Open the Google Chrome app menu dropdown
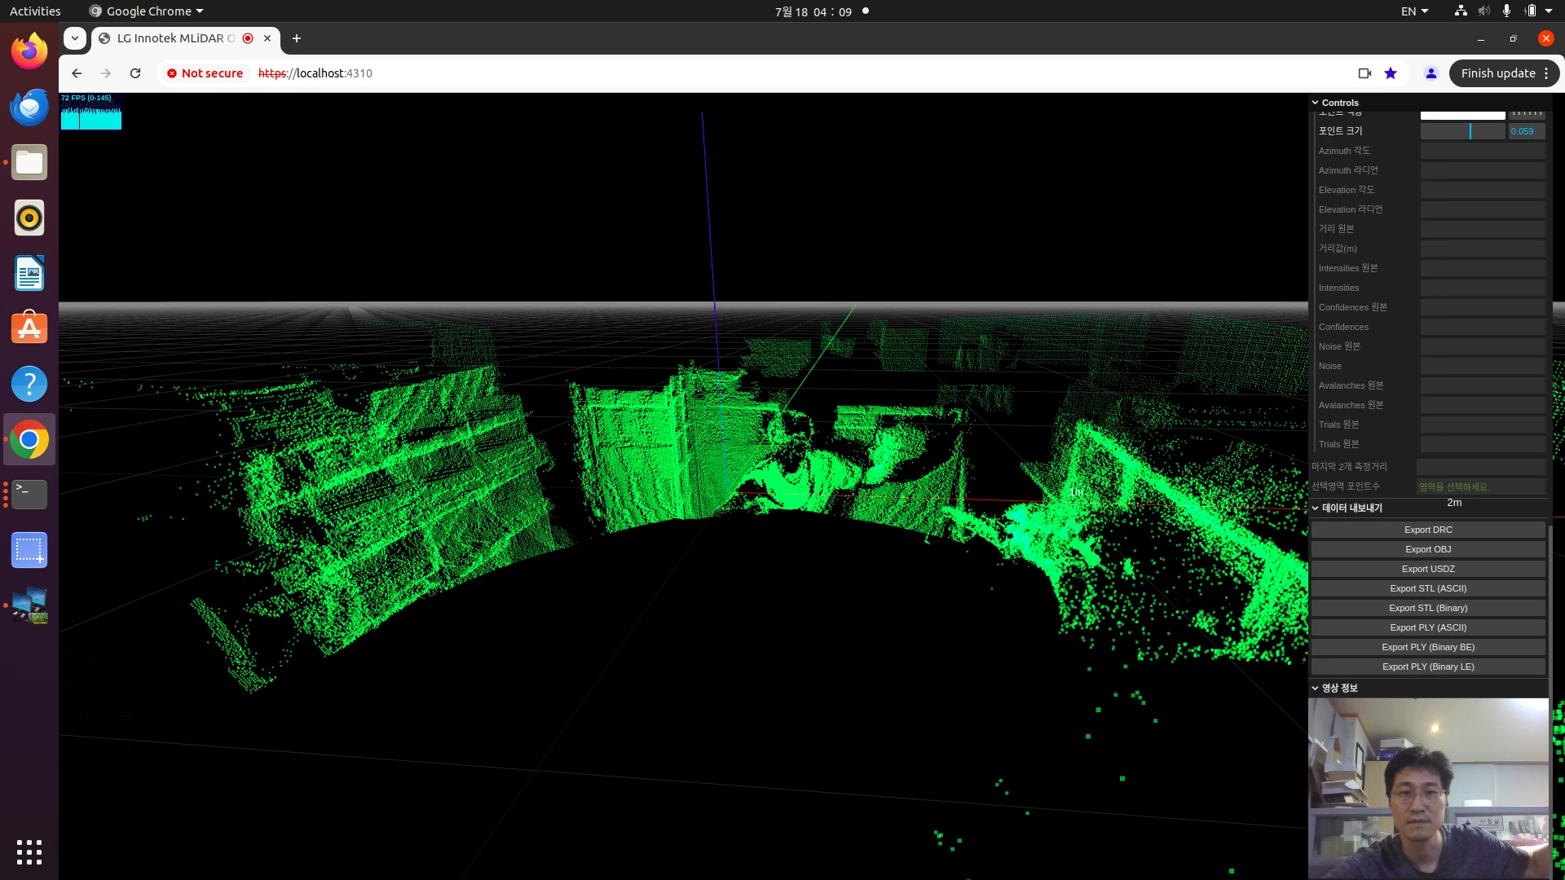This screenshot has height=880, width=1565. click(x=147, y=11)
